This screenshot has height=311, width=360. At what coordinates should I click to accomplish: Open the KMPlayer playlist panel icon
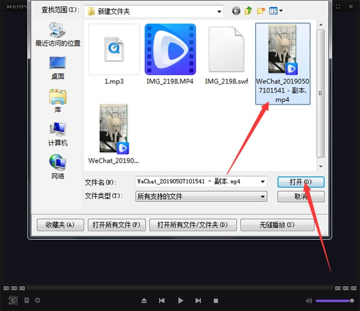coord(26,300)
